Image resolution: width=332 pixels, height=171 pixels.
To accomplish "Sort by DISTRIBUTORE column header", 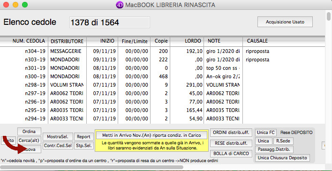I will pyautogui.click(x=68, y=41).
